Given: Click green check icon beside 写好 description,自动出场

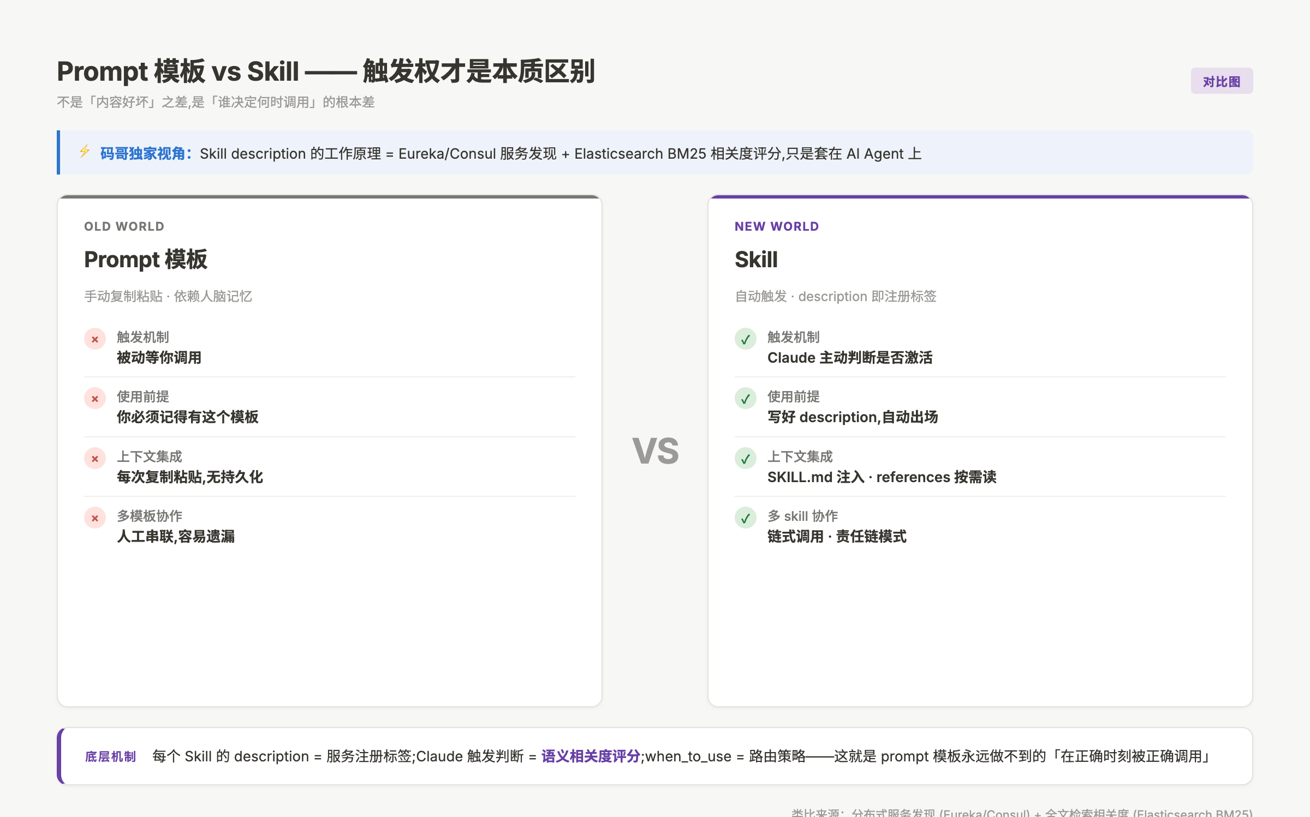Looking at the screenshot, I should tap(746, 399).
